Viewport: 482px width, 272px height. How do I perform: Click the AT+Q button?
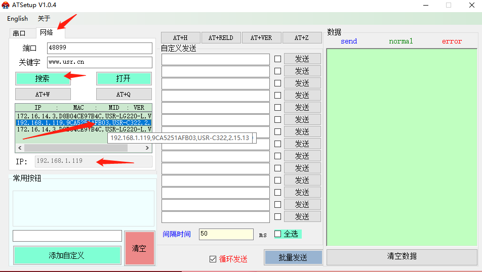pyautogui.click(x=124, y=94)
